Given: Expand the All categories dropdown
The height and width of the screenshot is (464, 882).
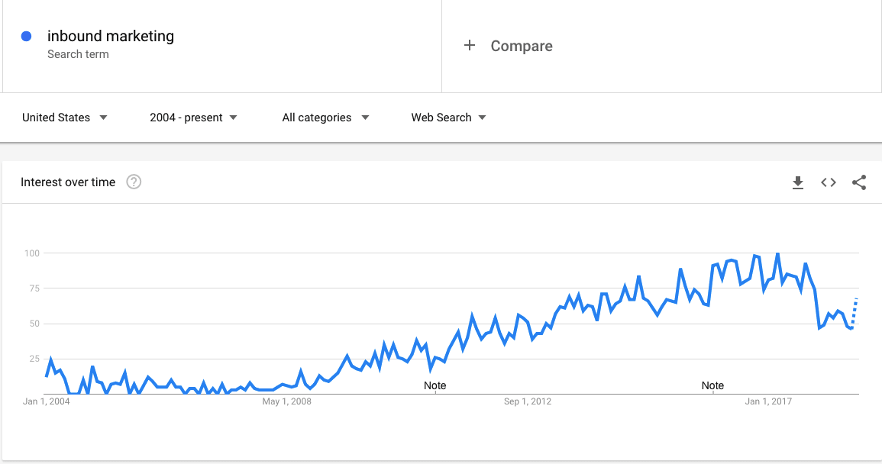Looking at the screenshot, I should tap(325, 118).
